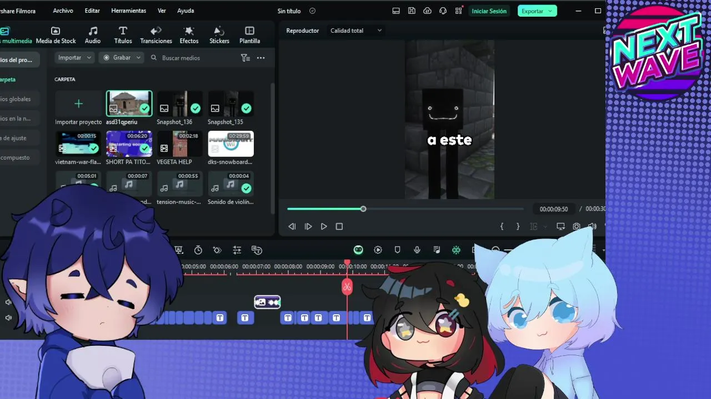Expand the Grabar dropdown
This screenshot has width=711, height=399.
(122, 58)
